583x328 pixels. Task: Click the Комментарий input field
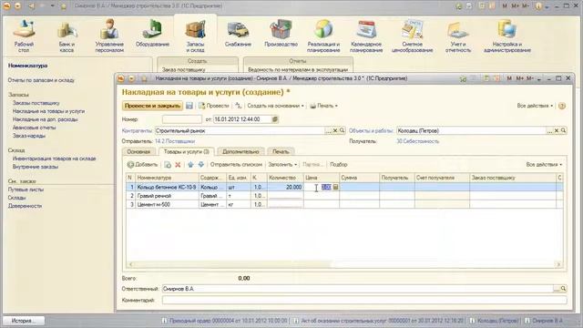click(x=364, y=300)
